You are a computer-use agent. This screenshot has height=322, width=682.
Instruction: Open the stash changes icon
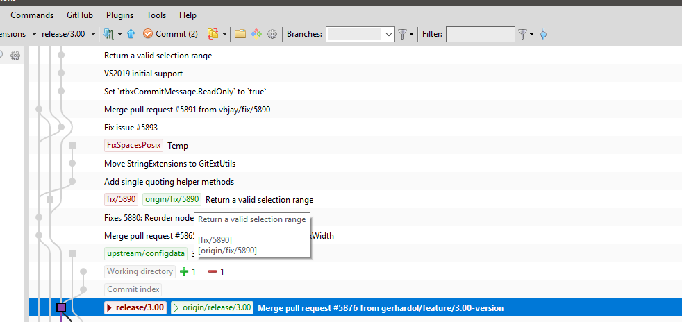[213, 34]
